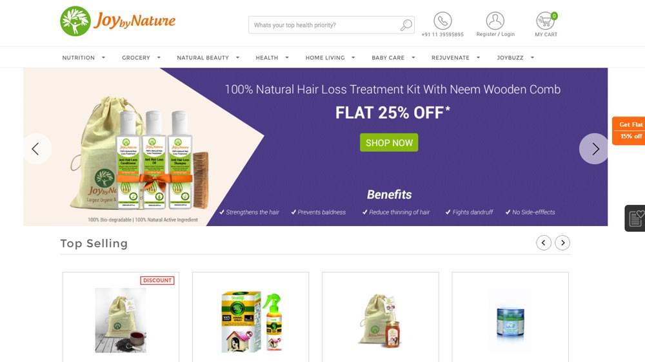The height and width of the screenshot is (362, 645).
Task: Open the wishlist checklist side icon
Action: point(635,218)
